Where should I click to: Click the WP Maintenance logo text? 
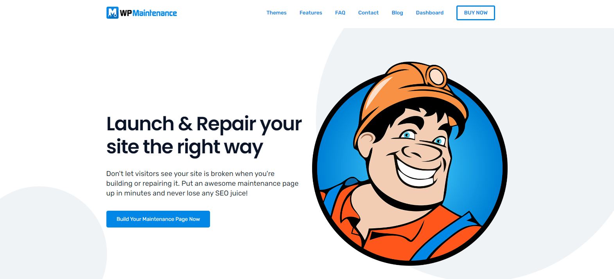pos(148,13)
